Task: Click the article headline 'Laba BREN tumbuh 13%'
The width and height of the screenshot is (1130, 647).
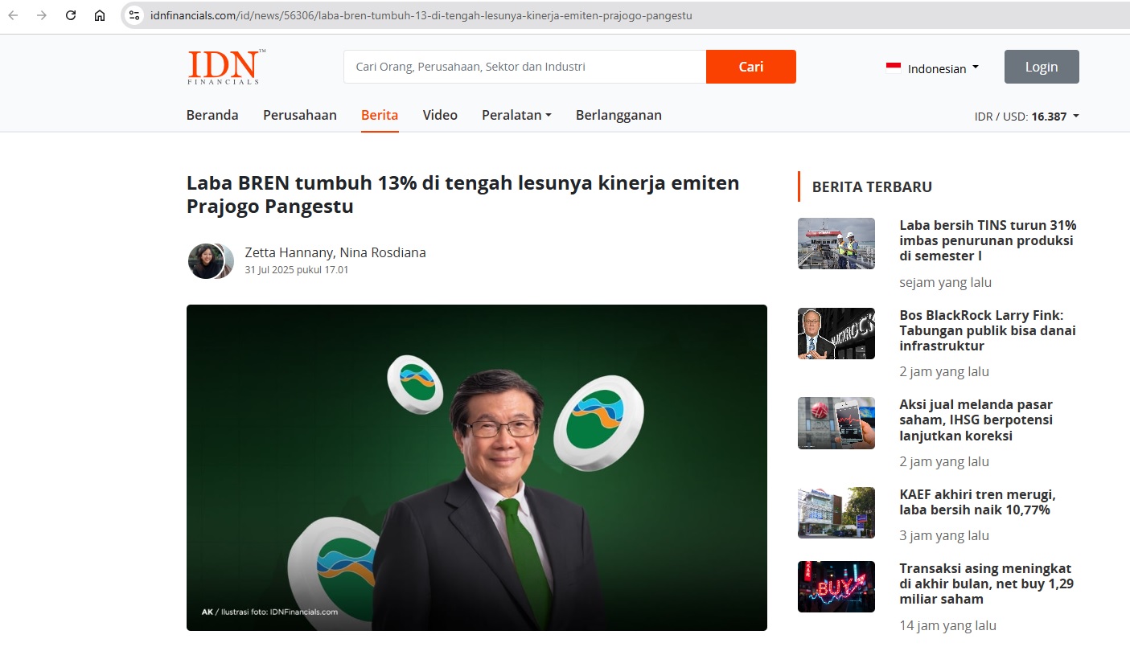Action: pyautogui.click(x=462, y=195)
